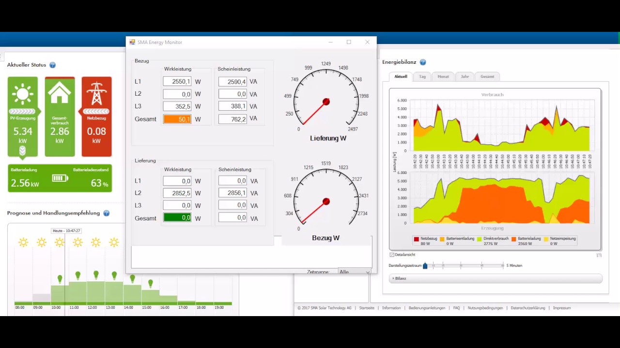Click the Darstellungszeitraum slider handle
Screen dimensions: 620x348
(x=425, y=265)
